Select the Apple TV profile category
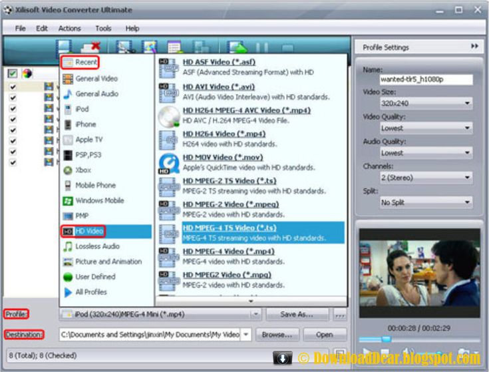 pos(89,140)
